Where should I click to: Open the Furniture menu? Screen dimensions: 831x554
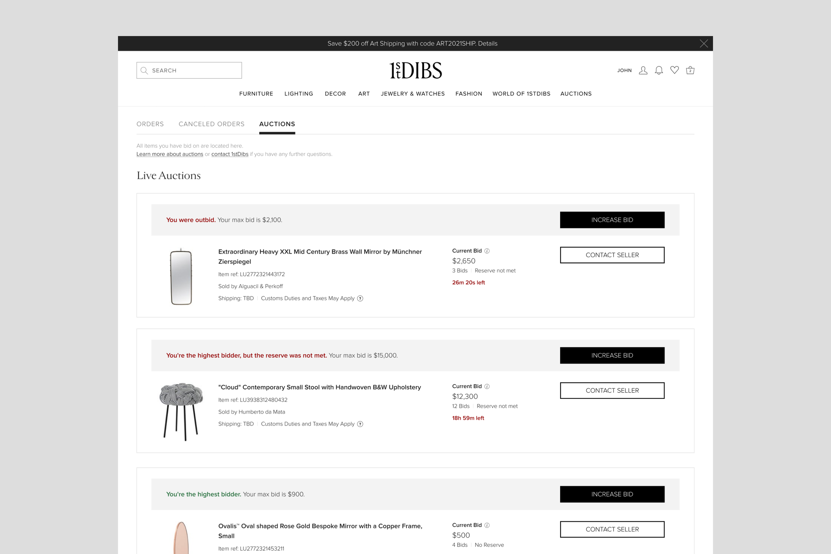256,94
